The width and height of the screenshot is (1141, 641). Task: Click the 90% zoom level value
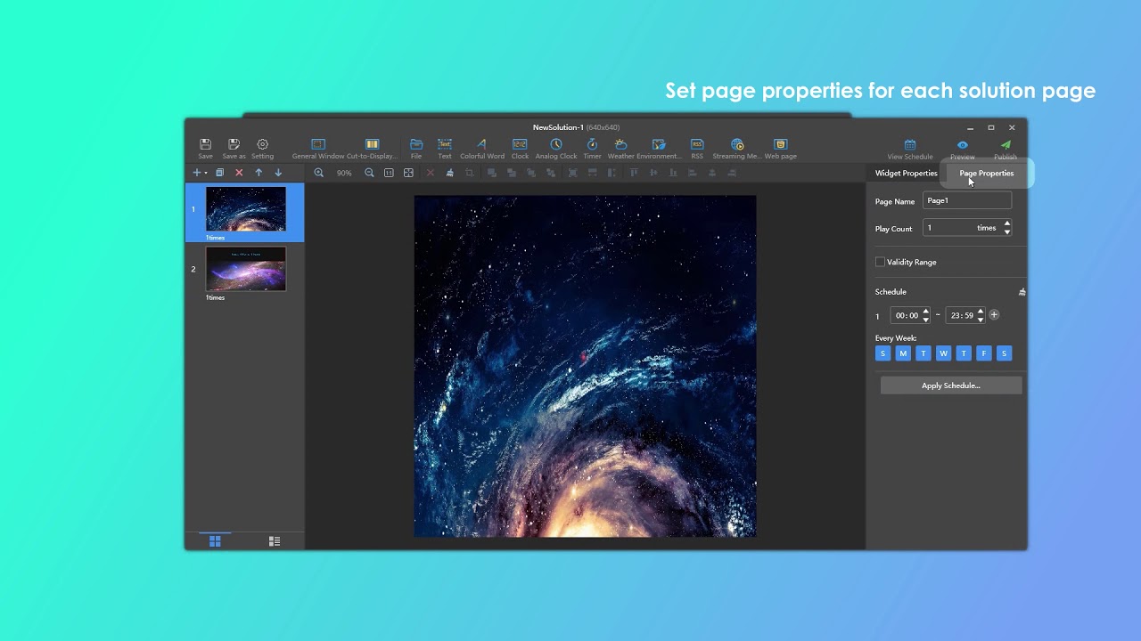tap(344, 173)
